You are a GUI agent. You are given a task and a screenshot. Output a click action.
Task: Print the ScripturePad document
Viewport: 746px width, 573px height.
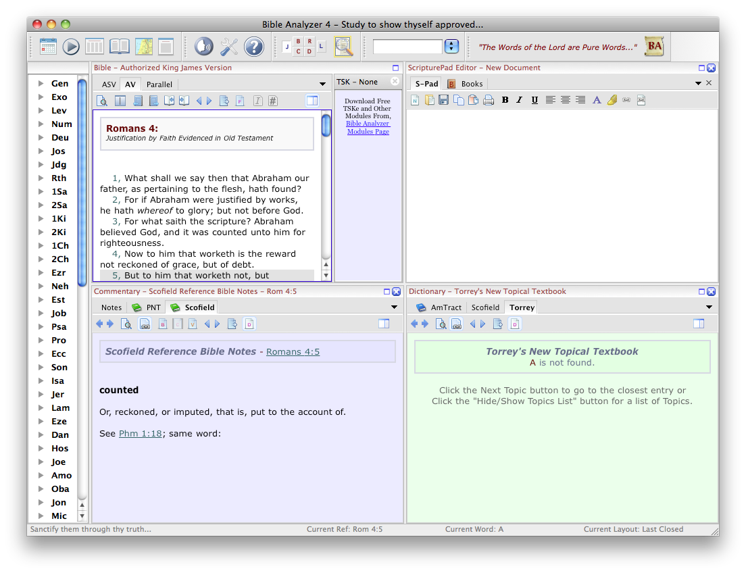pyautogui.click(x=489, y=100)
